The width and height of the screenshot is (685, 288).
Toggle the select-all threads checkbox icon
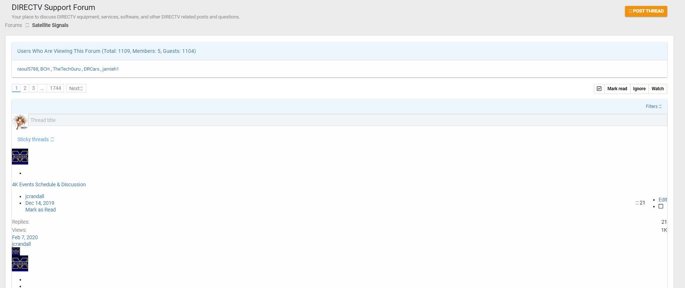pyautogui.click(x=599, y=89)
